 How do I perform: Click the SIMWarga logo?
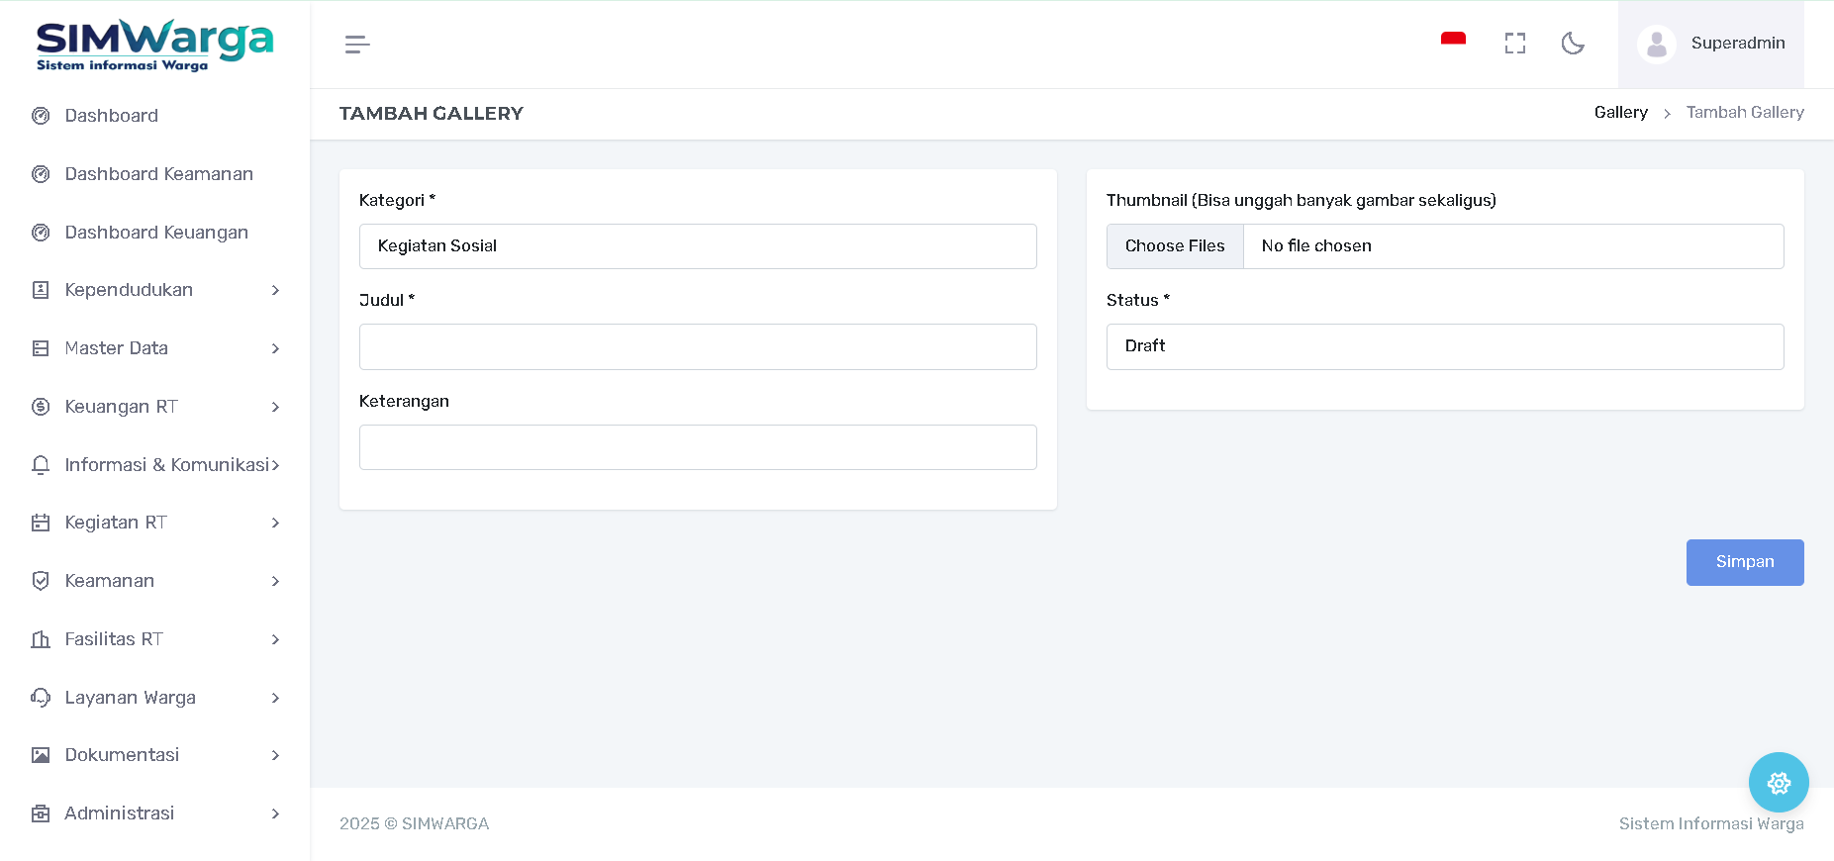tap(154, 45)
